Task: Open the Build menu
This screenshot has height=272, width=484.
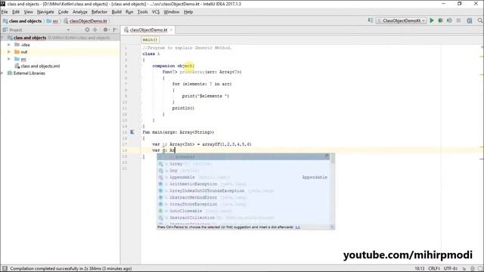Action: (116, 12)
